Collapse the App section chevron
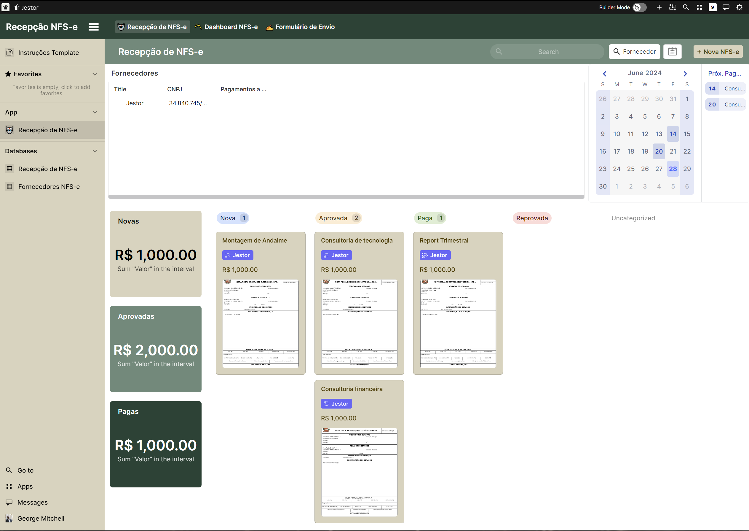Viewport: 749px width, 531px height. (x=95, y=112)
